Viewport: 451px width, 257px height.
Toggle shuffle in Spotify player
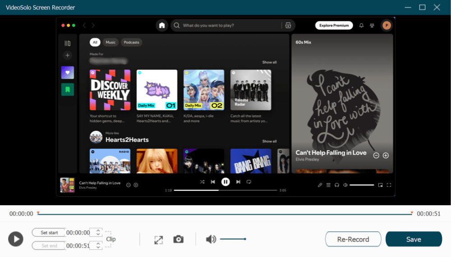202,182
